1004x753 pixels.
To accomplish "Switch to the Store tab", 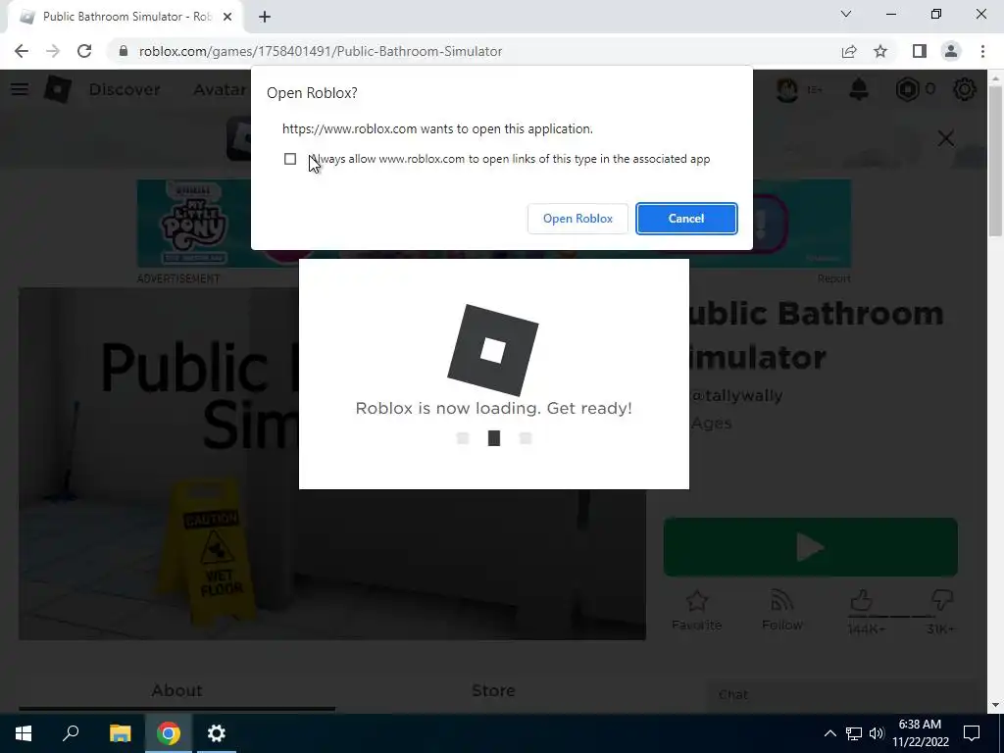I will coord(493,690).
